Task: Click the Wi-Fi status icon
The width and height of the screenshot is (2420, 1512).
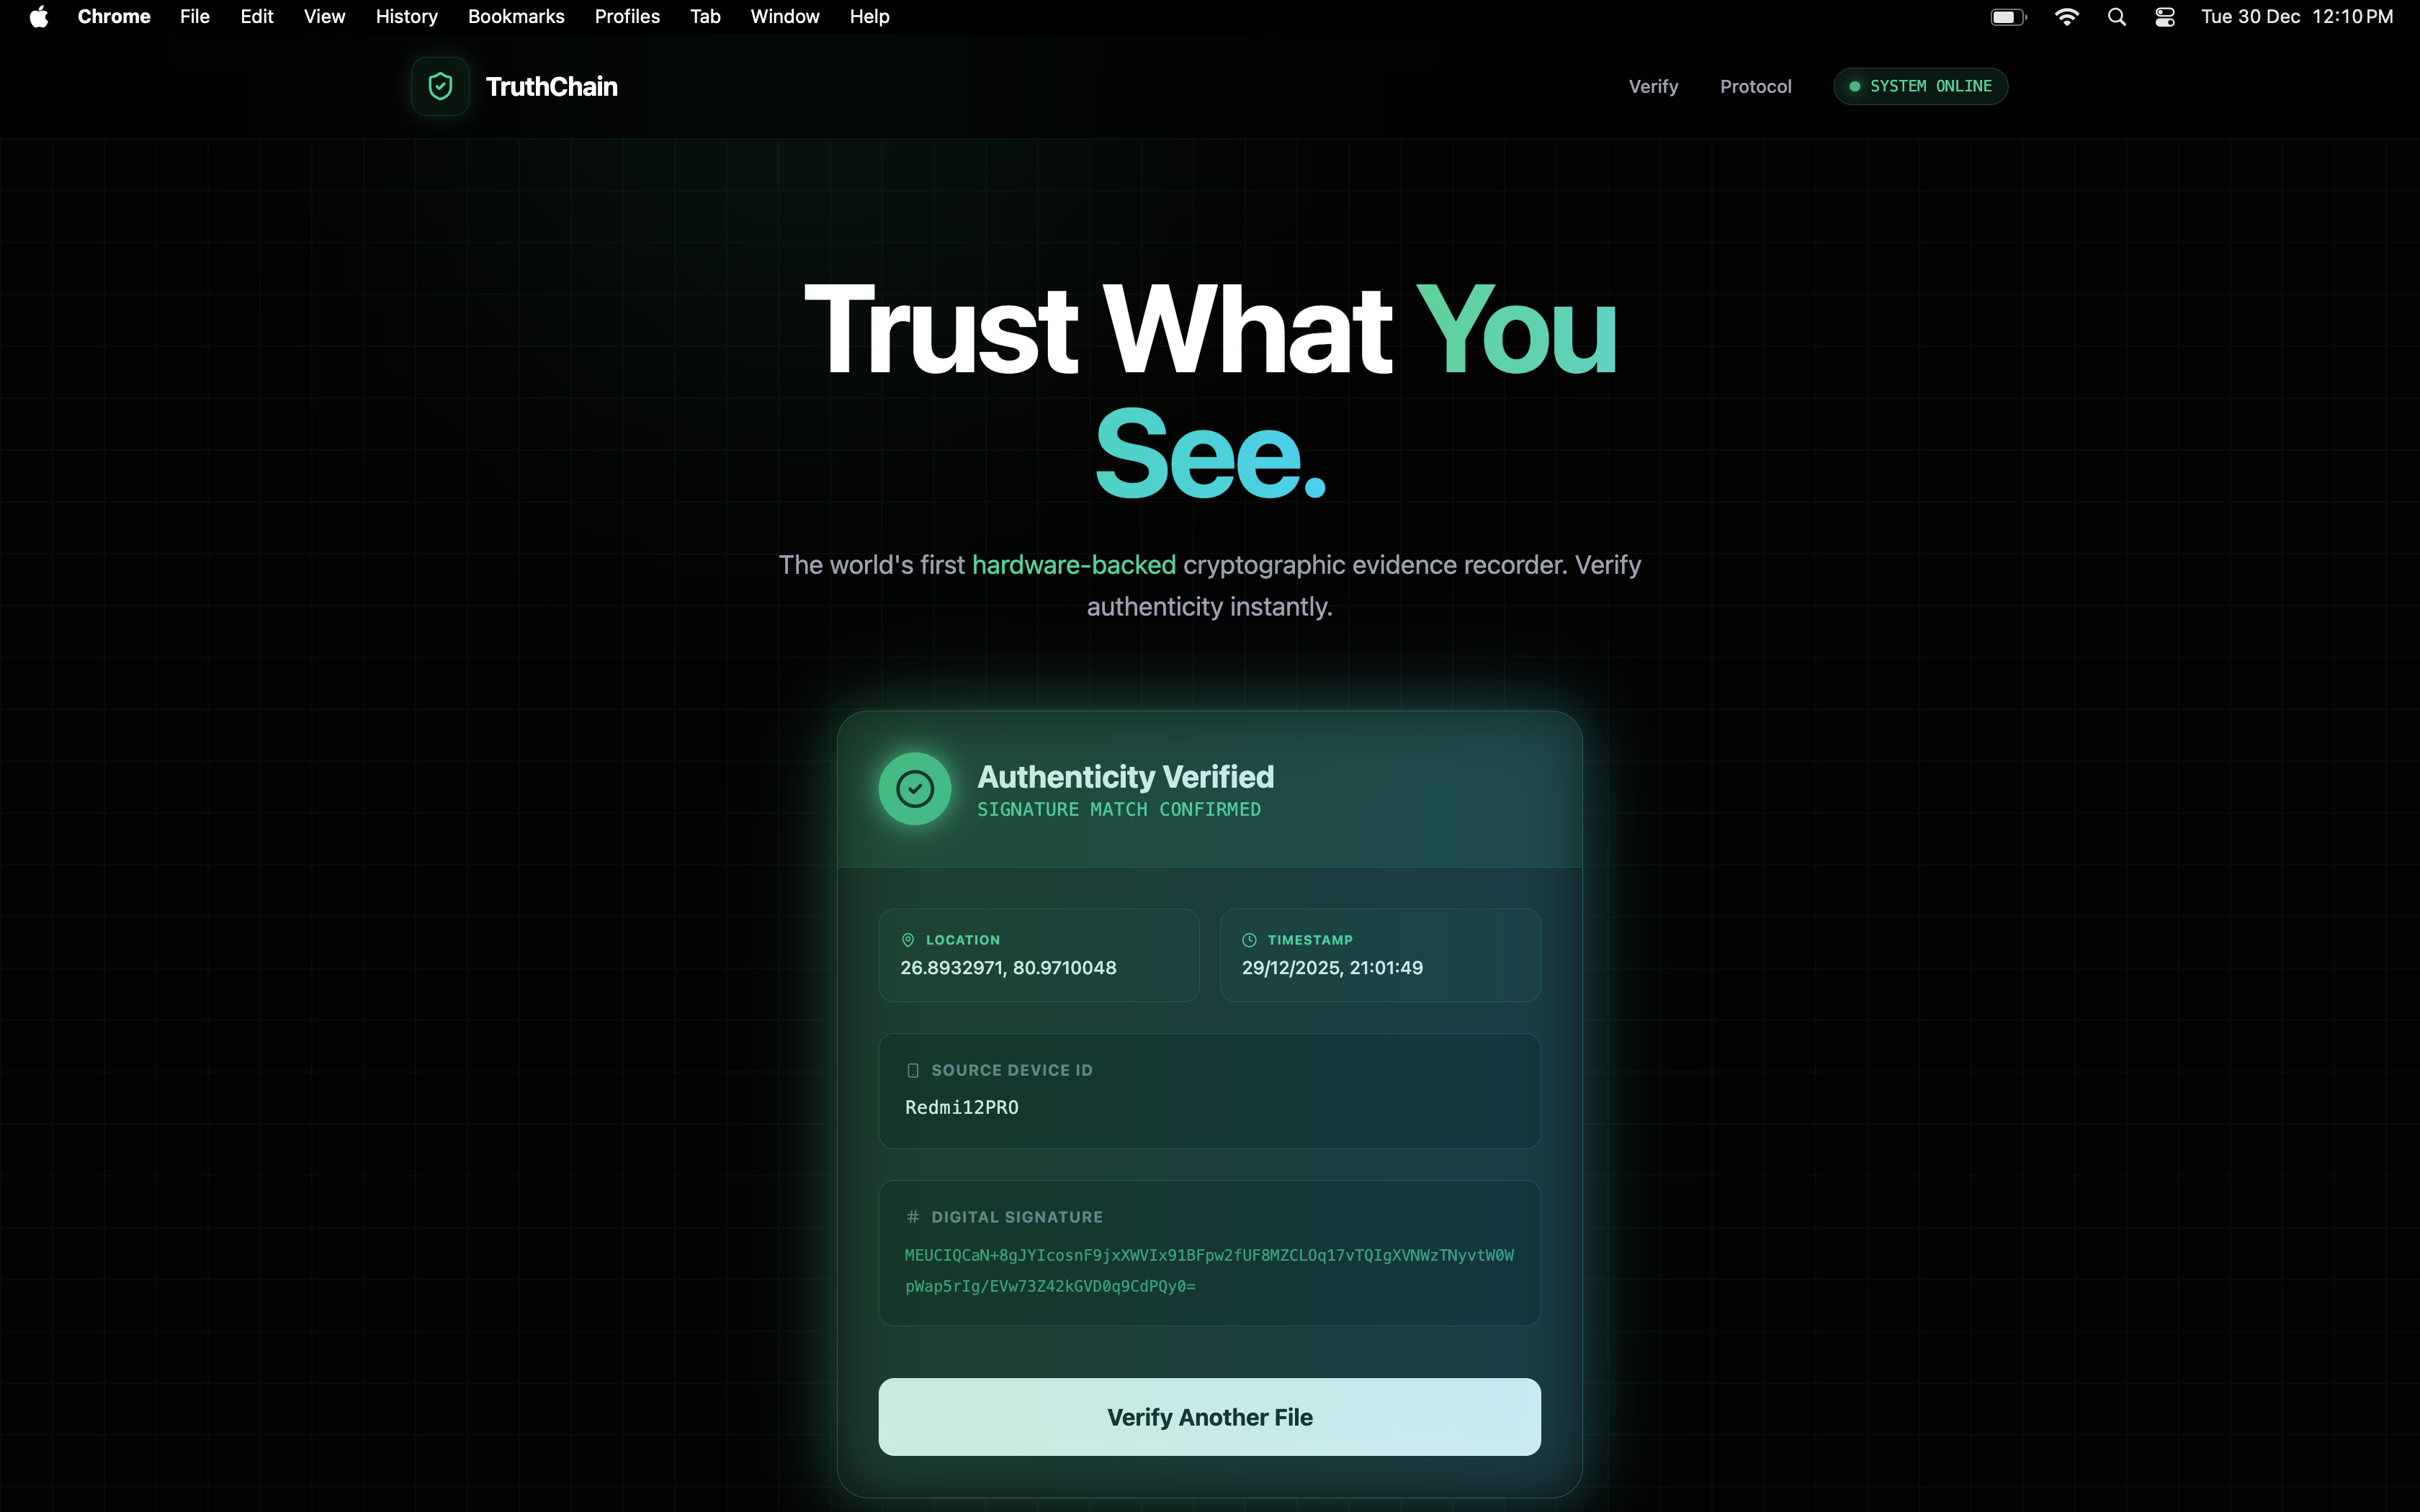Action: point(2066,17)
